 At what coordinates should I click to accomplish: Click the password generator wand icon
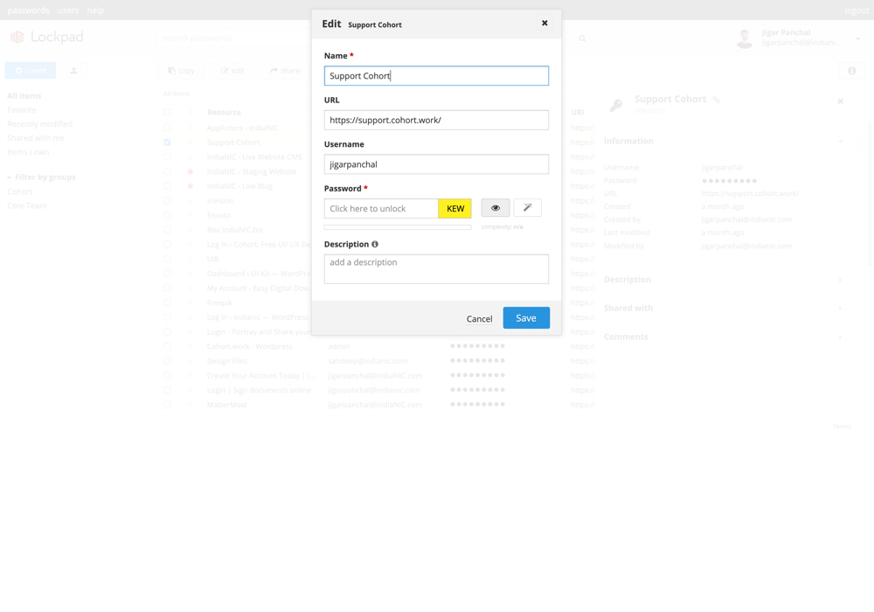[x=527, y=208]
